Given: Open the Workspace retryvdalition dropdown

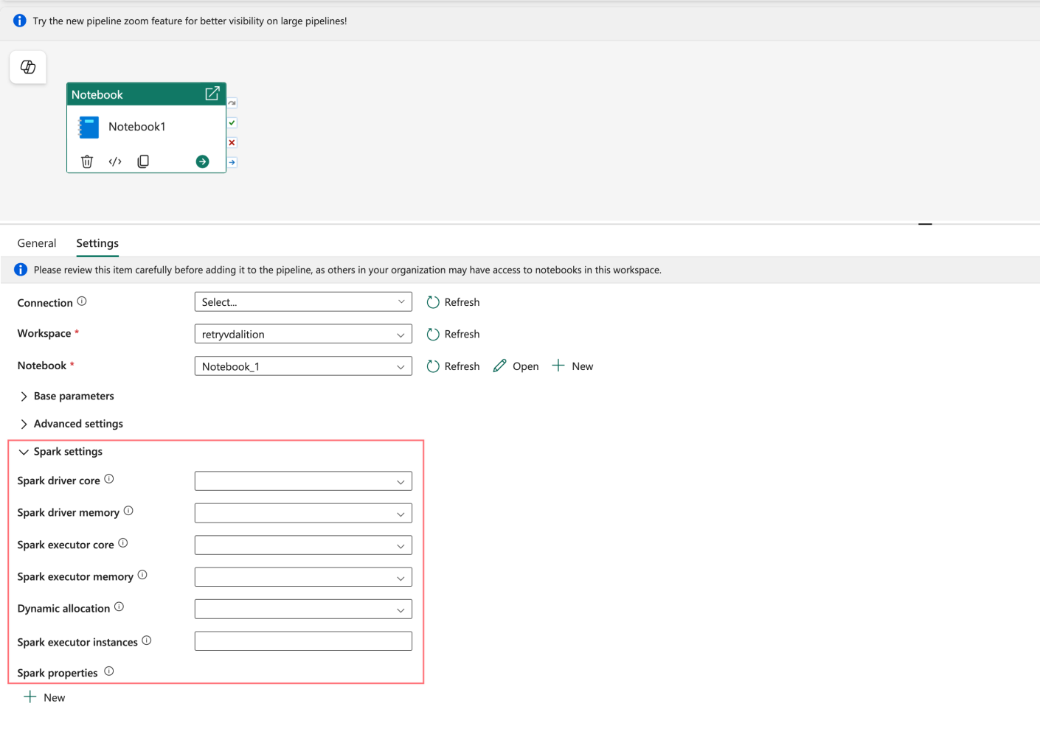Looking at the screenshot, I should coord(303,334).
